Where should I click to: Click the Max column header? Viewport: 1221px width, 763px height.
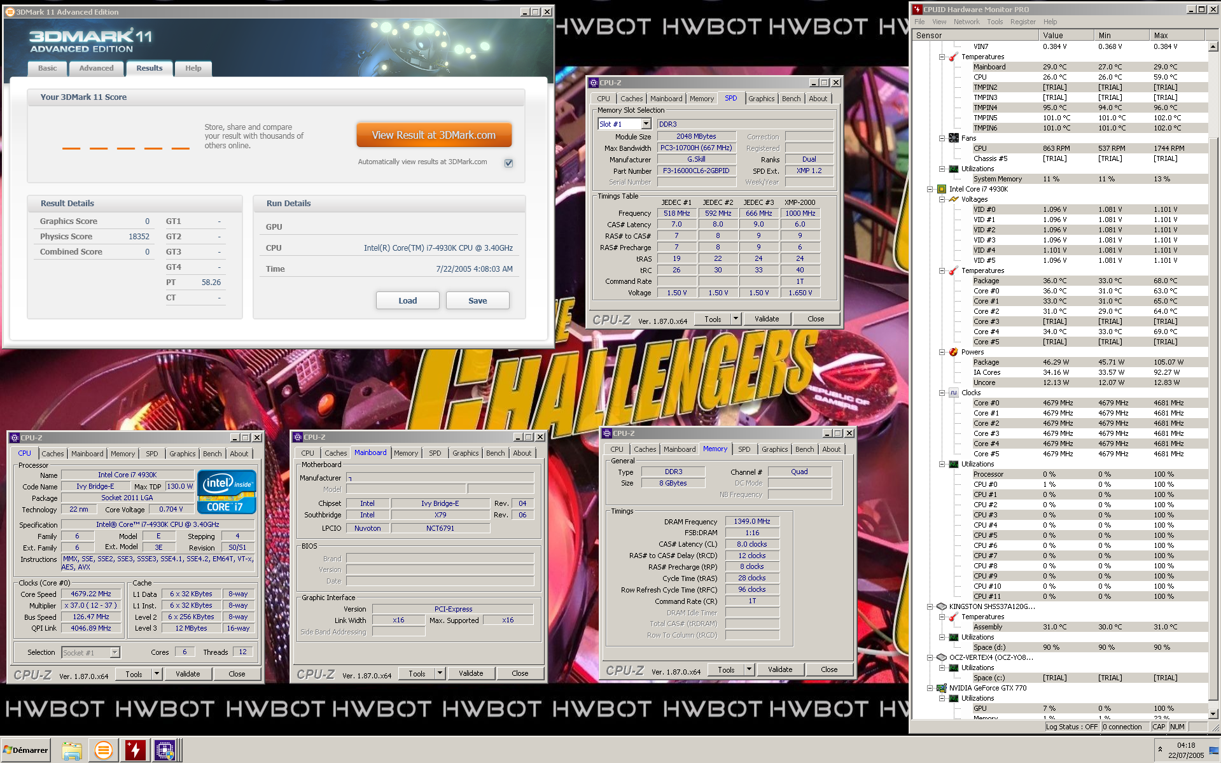1177,36
